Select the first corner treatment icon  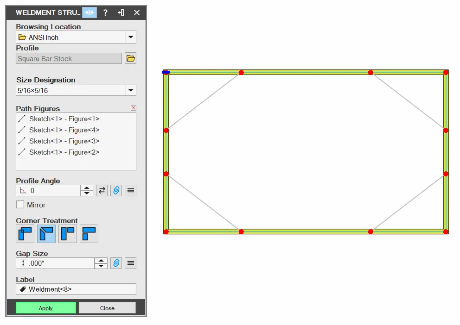(x=25, y=234)
